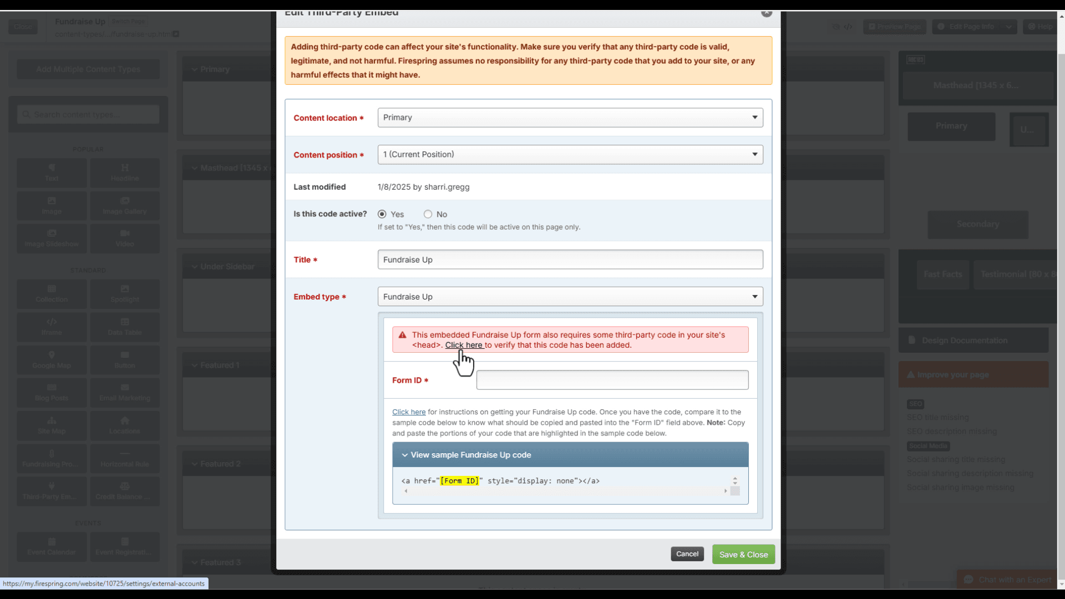
Task: Open the Content position dropdown
Action: [x=570, y=155]
